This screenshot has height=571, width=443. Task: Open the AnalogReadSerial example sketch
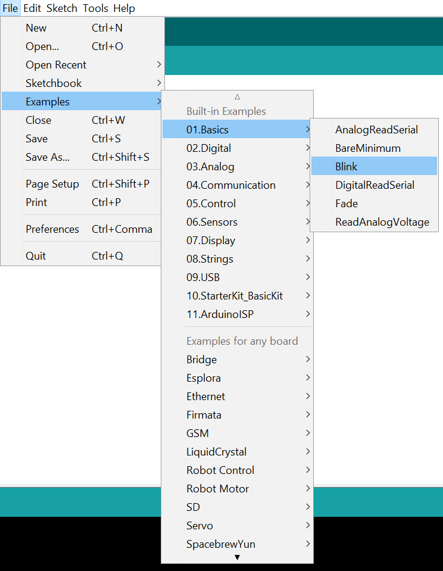[374, 129]
